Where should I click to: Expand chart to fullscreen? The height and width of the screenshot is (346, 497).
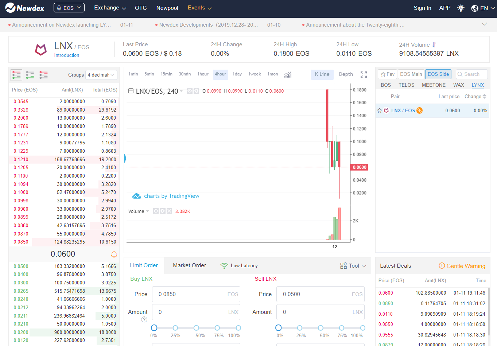[x=364, y=74]
